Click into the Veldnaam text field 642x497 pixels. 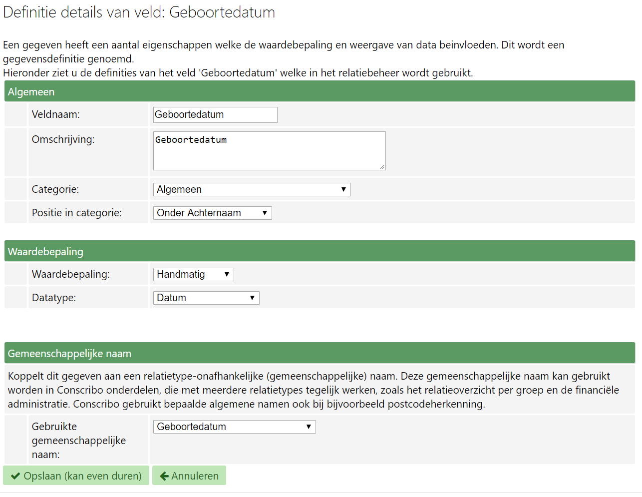pos(215,115)
